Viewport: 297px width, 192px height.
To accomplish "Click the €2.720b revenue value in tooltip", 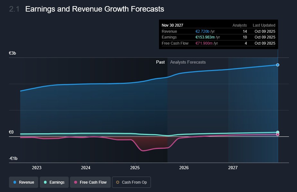I will (x=202, y=31).
